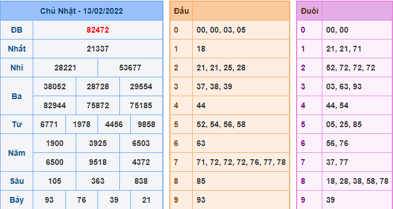
Task: Click Đầu row 0 values '00, 00, 03, 05'
Action: (221, 30)
